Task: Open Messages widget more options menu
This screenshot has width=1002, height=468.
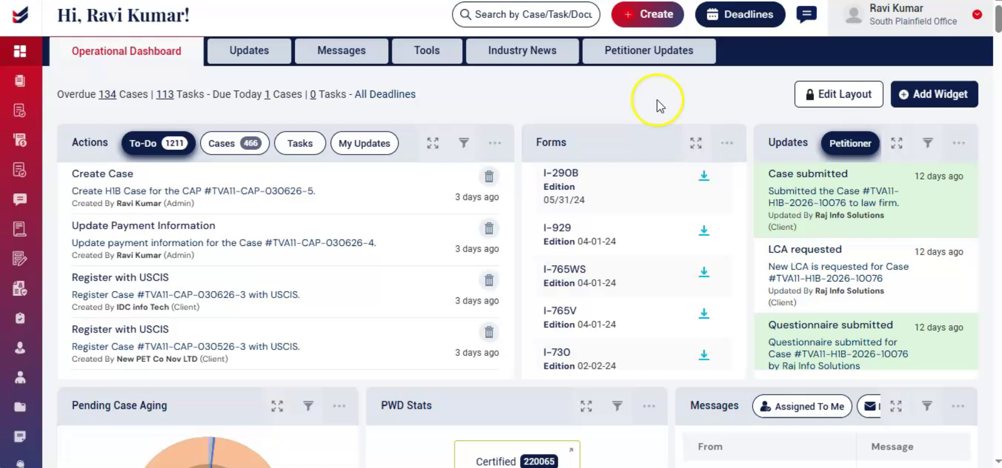Action: [x=958, y=406]
